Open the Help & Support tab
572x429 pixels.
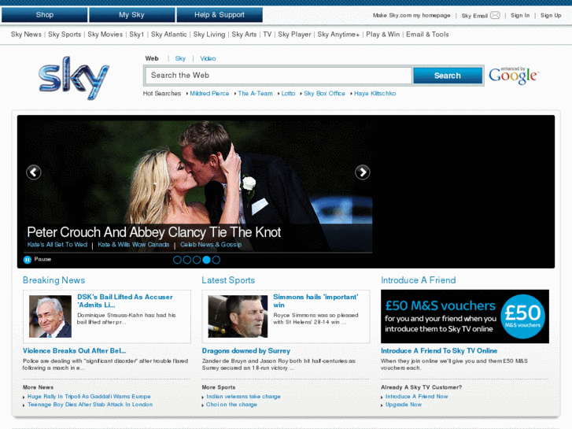(220, 15)
